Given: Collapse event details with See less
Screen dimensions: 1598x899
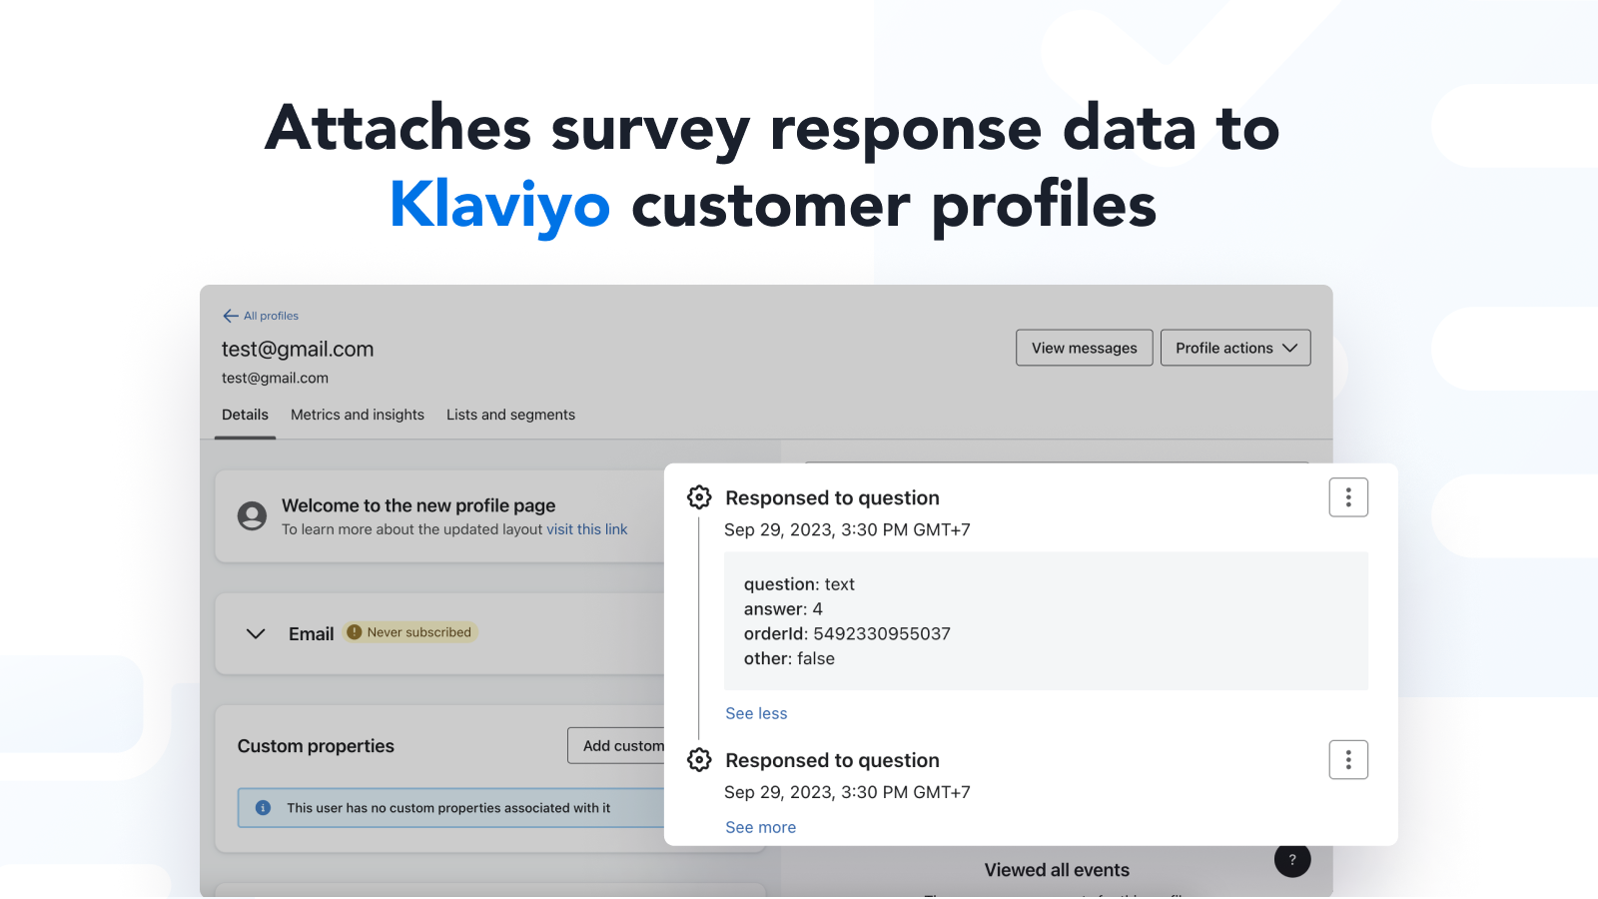Looking at the screenshot, I should click(756, 713).
